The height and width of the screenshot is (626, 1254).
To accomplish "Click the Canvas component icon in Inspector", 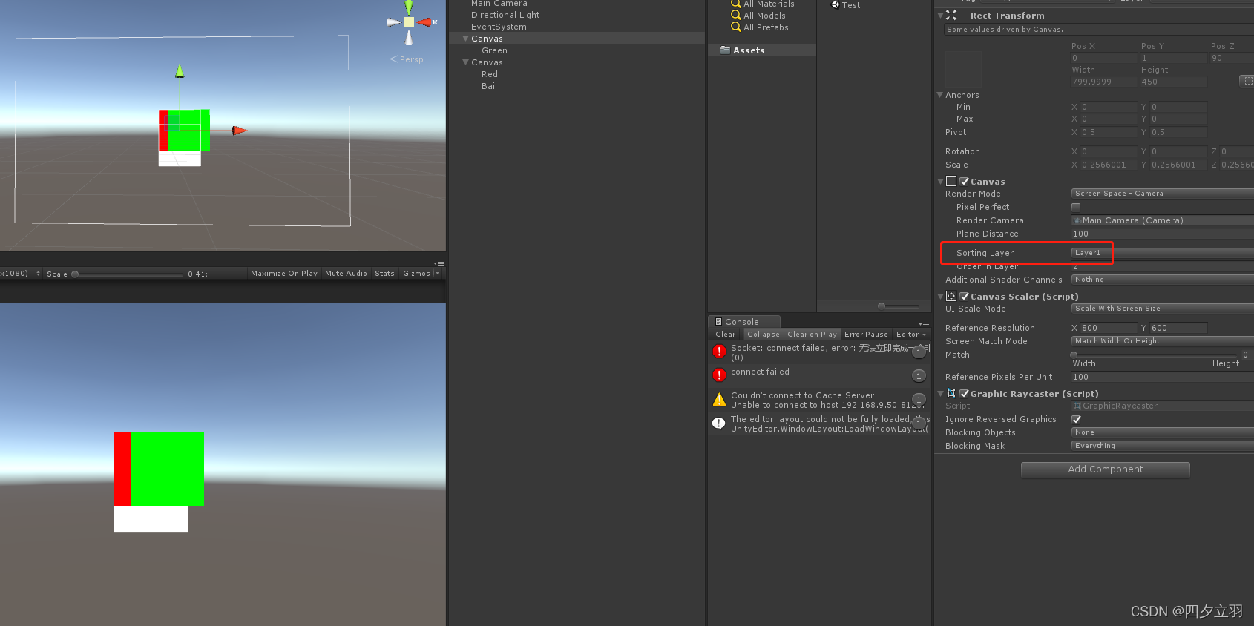I will click(x=951, y=181).
